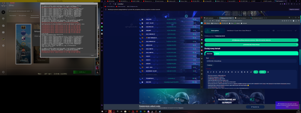Switch to the Uproszczony tab in CS:GO

point(35,15)
